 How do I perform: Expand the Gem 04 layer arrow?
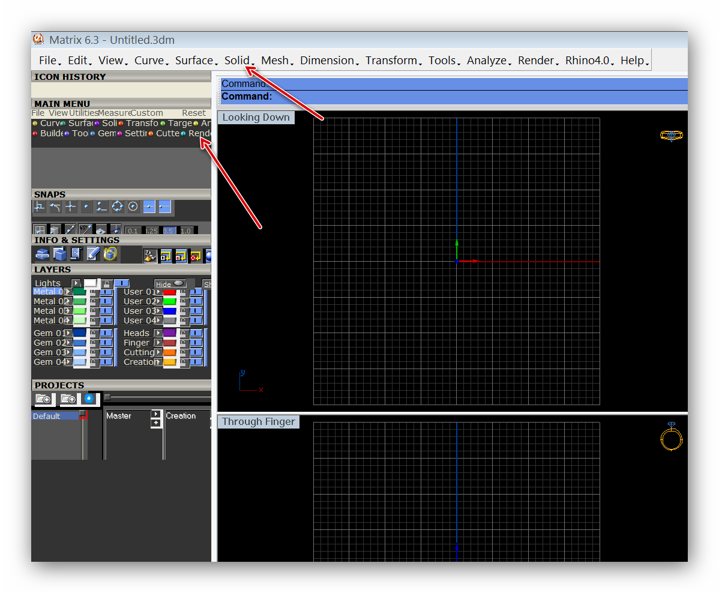point(67,362)
